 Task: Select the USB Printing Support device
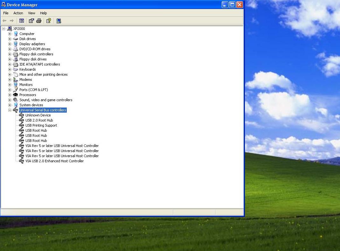41,125
